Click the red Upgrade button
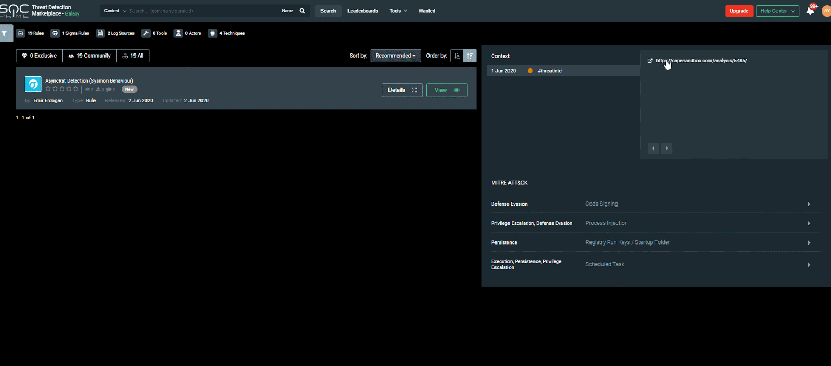The width and height of the screenshot is (831, 366). point(739,11)
